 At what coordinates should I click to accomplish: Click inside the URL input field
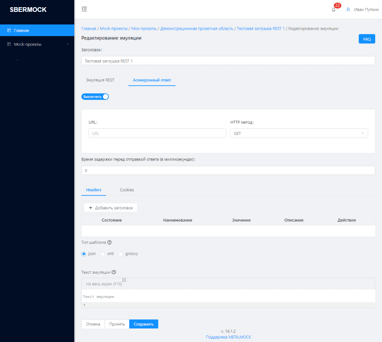tap(157, 133)
